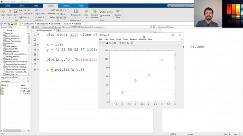The width and height of the screenshot is (243, 136).
Task: Click the Run and Time icon
Action: [x=118, y=11]
